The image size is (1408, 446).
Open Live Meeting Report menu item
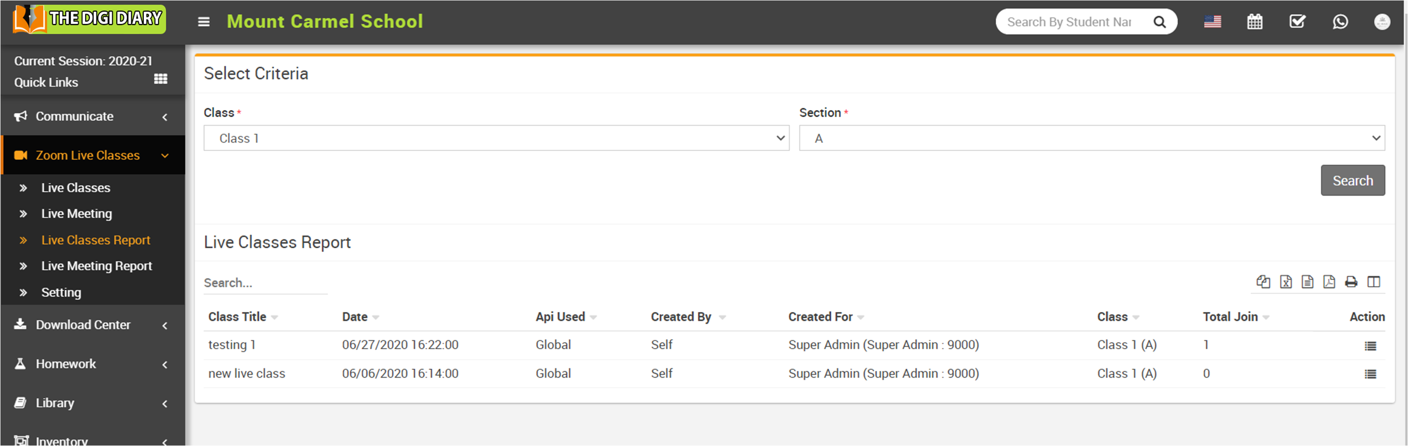96,266
